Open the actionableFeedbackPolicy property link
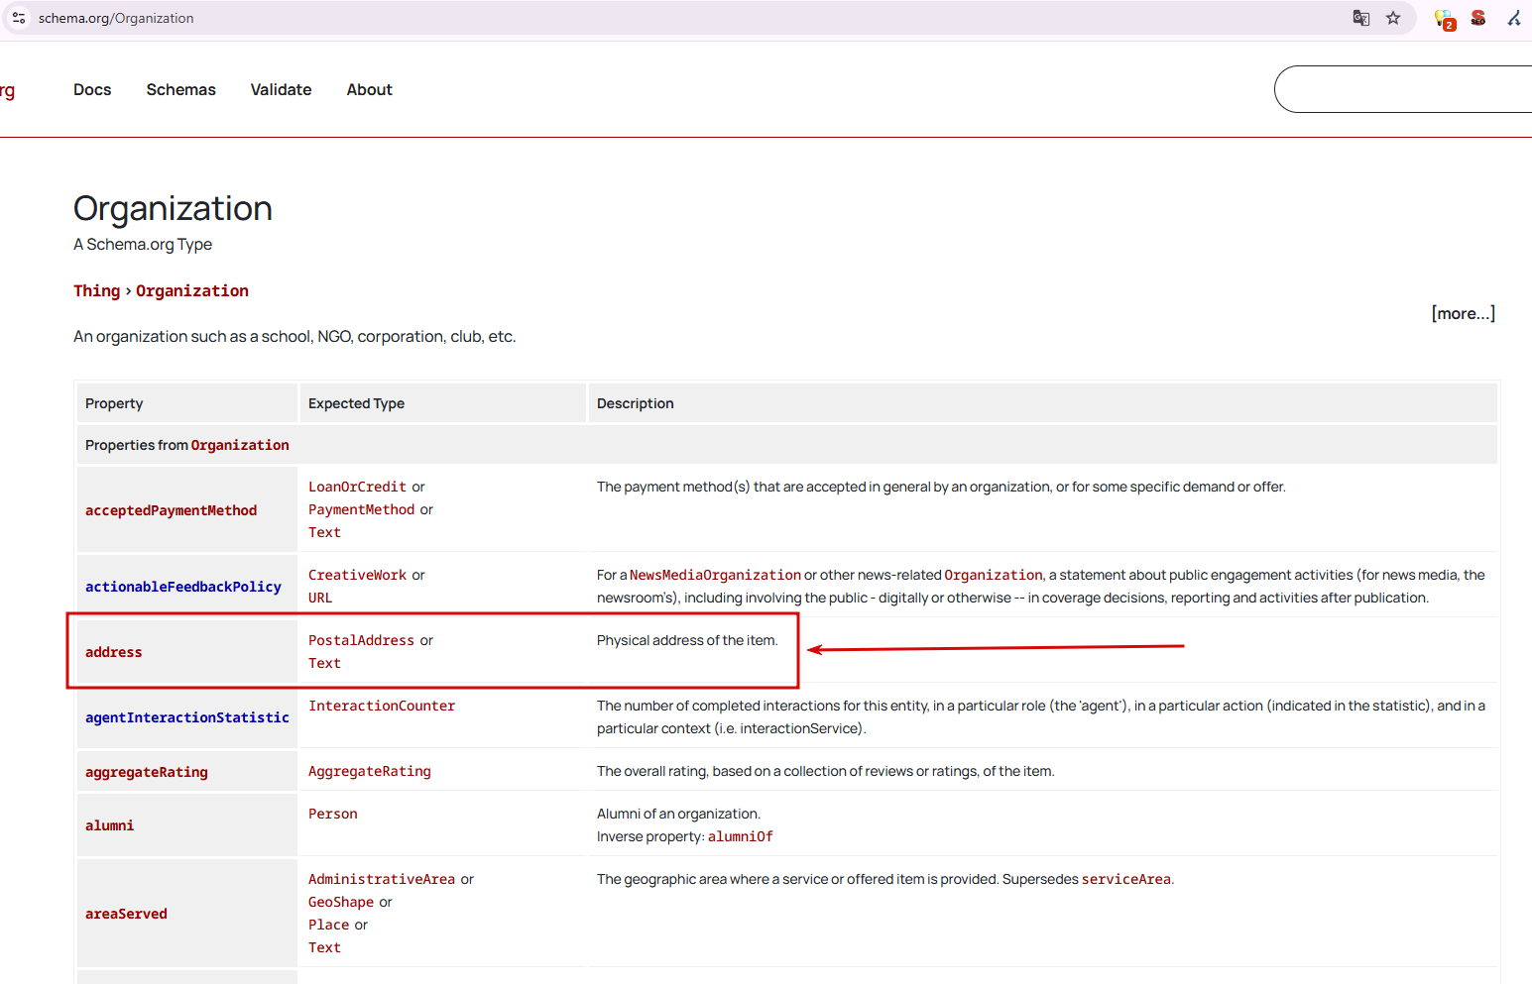The image size is (1532, 984). 183,587
